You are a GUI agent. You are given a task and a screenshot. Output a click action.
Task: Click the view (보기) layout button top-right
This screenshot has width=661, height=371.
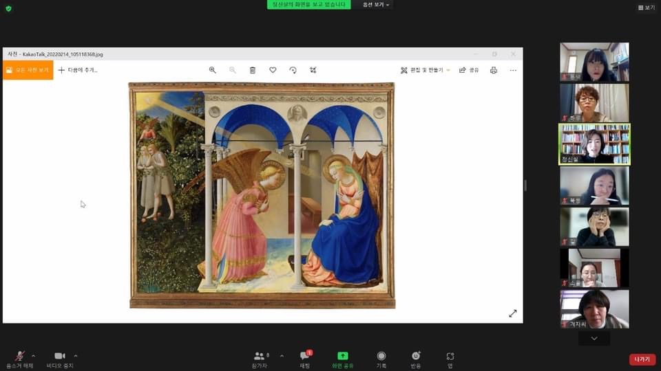click(647, 8)
